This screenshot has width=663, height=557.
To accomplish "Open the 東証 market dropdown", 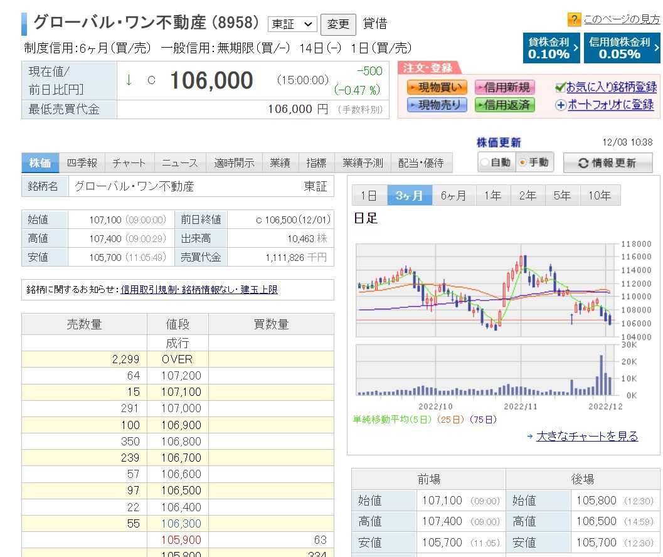I will pos(292,24).
